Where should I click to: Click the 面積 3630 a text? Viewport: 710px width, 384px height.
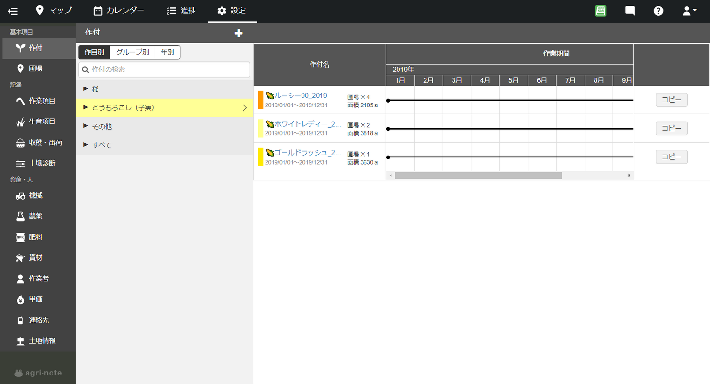click(363, 162)
